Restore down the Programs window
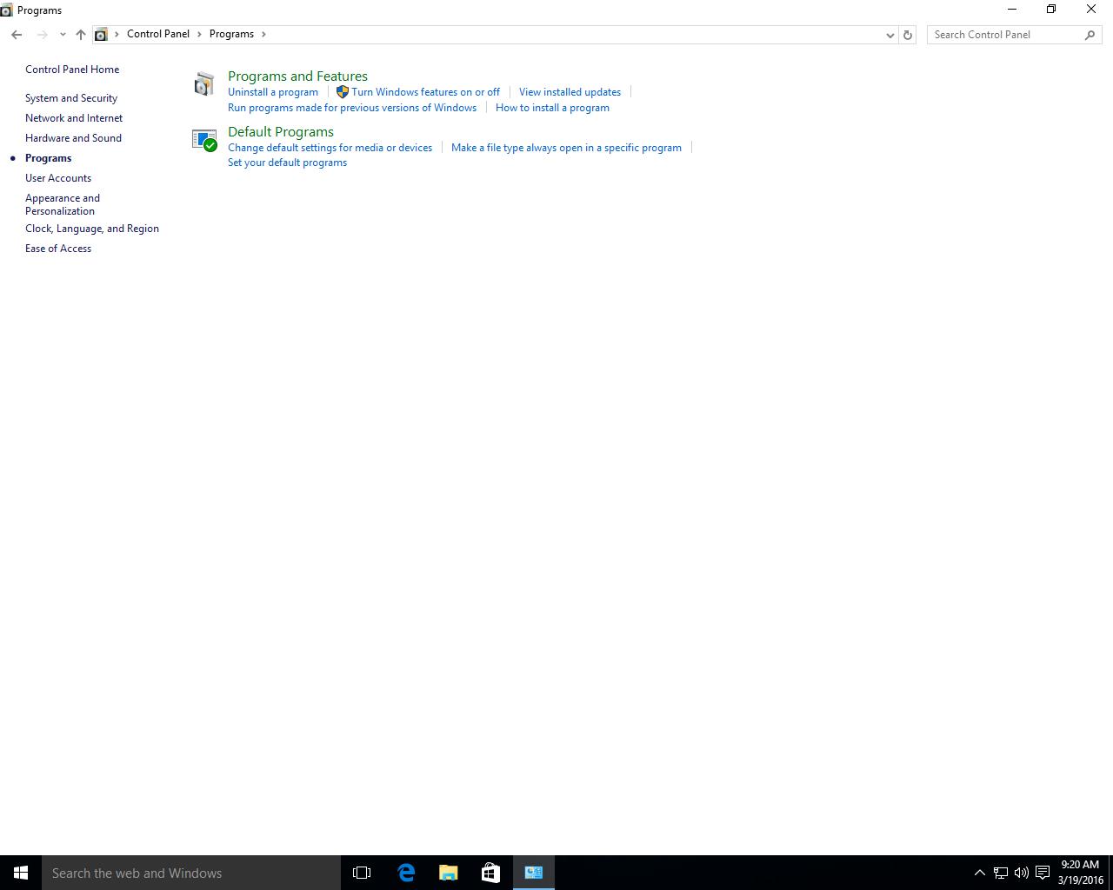 pyautogui.click(x=1051, y=10)
